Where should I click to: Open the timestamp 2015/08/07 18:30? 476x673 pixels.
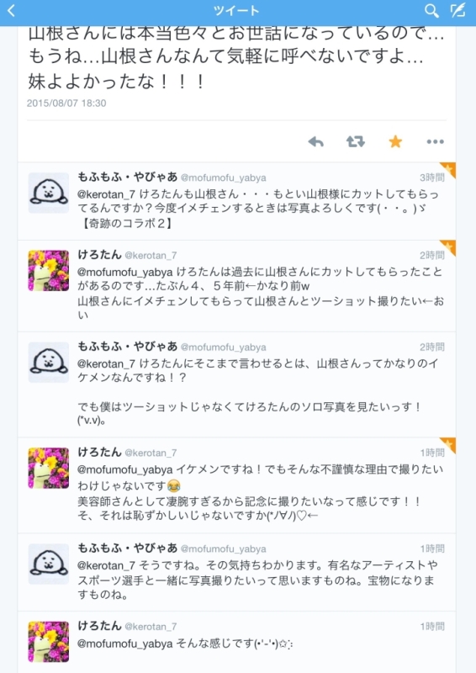66,103
